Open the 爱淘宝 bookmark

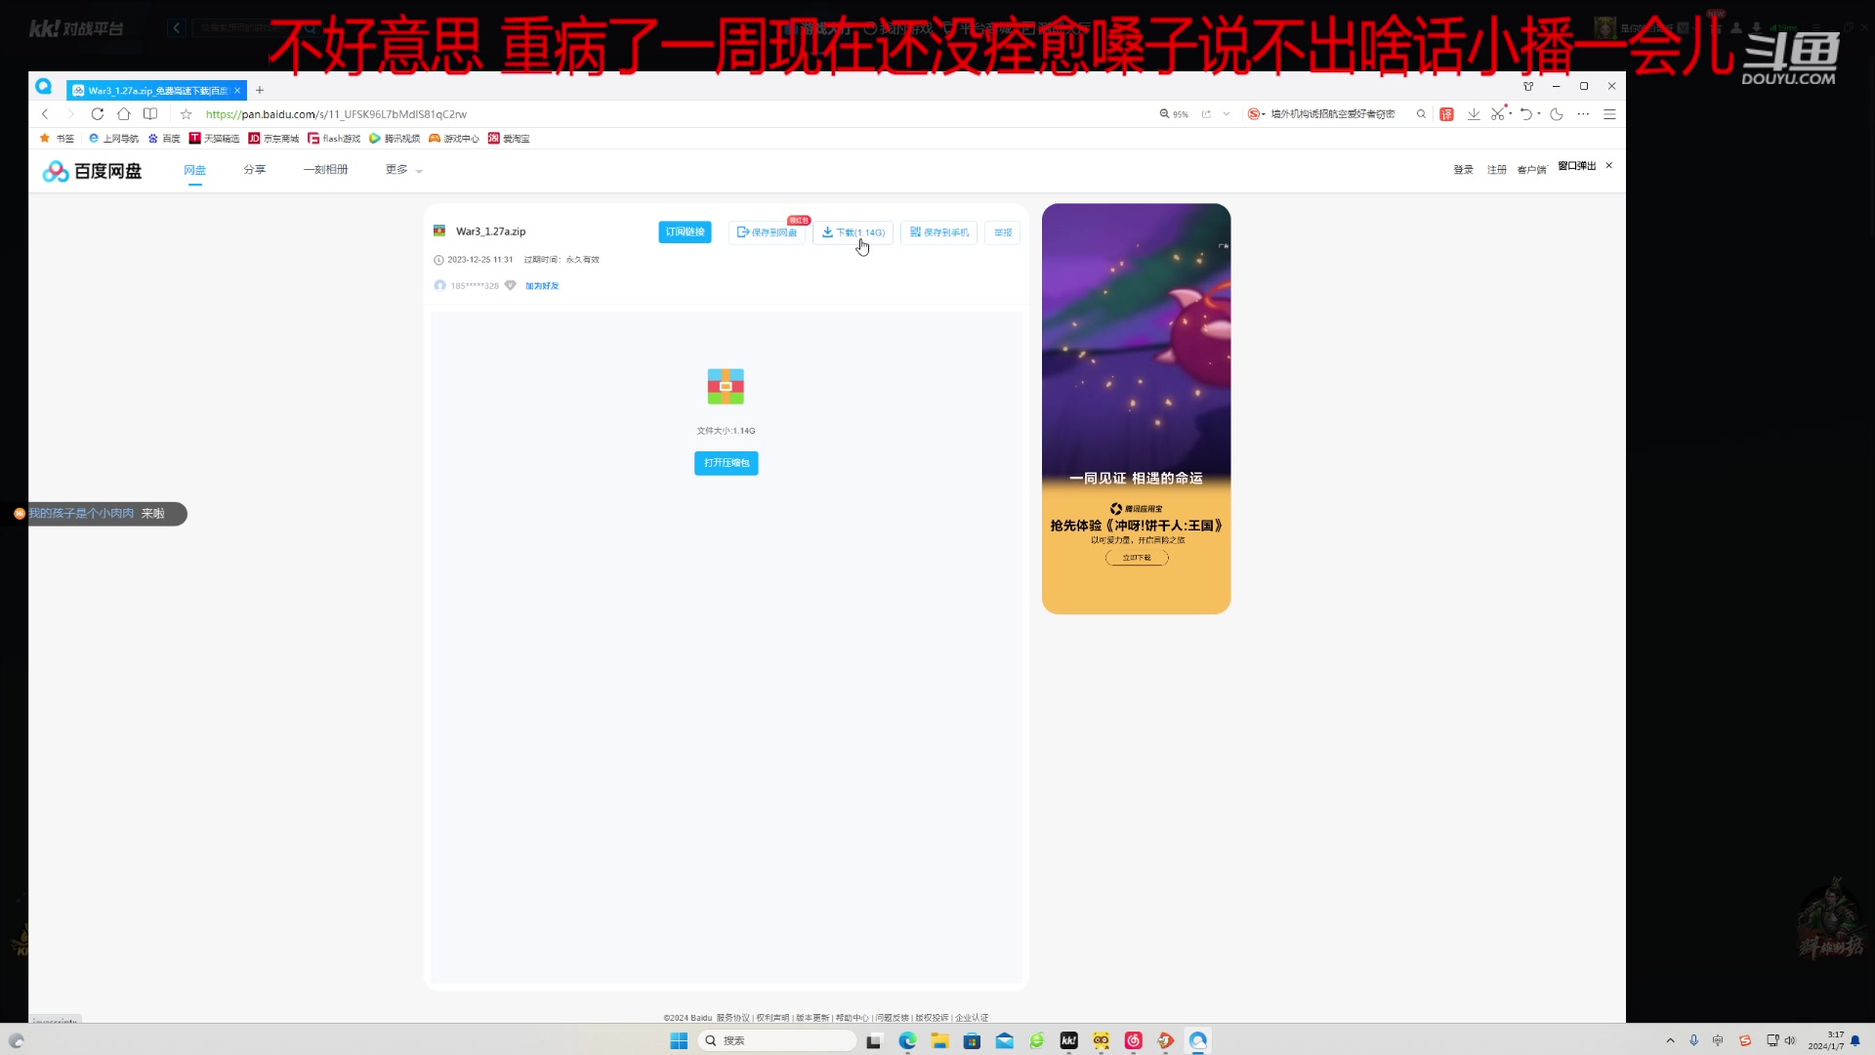[509, 139]
